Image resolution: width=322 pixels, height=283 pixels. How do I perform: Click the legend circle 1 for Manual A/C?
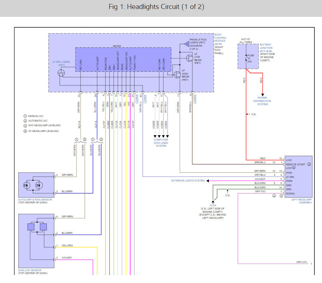[25, 116]
